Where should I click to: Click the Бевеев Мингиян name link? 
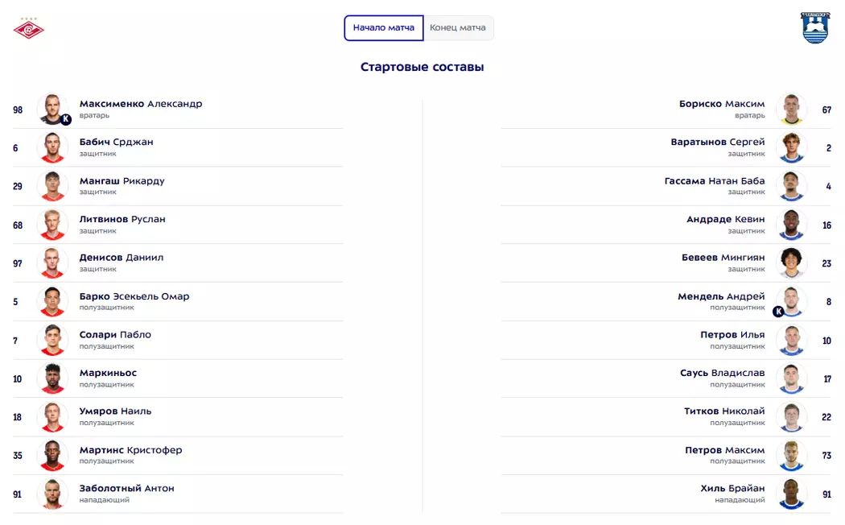pyautogui.click(x=723, y=258)
